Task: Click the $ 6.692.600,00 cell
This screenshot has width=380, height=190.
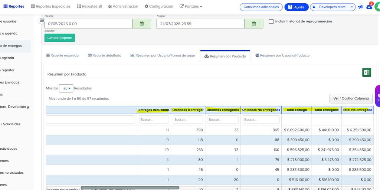Action: coord(297,130)
